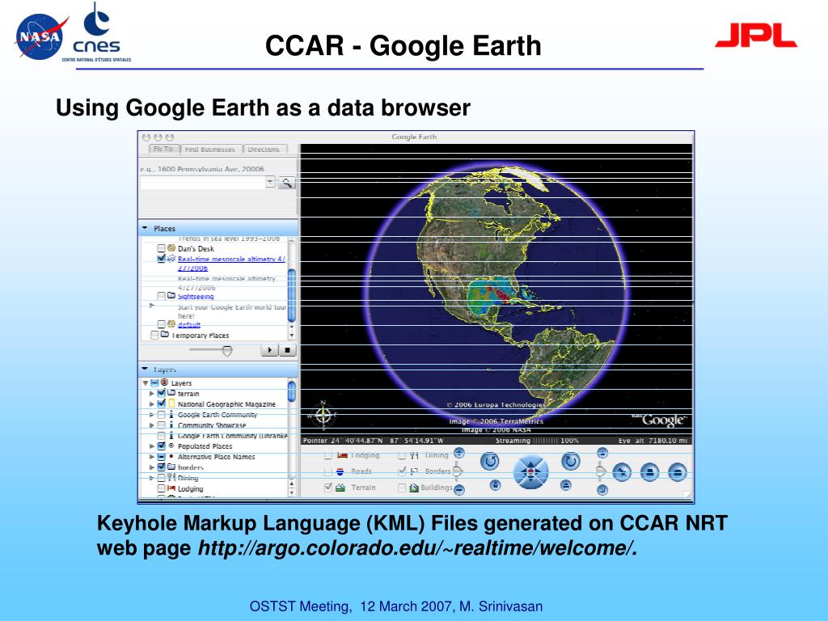
Task: Reset north orientation button
Action: click(x=495, y=485)
